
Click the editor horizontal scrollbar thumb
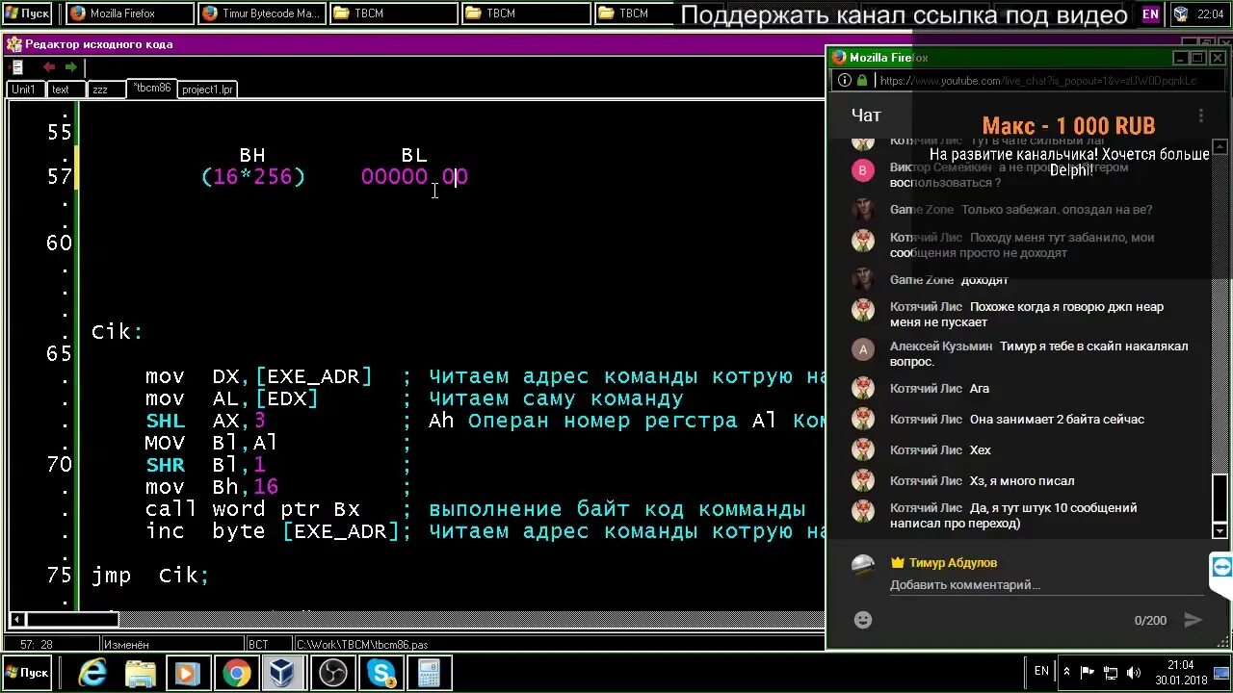[72, 620]
